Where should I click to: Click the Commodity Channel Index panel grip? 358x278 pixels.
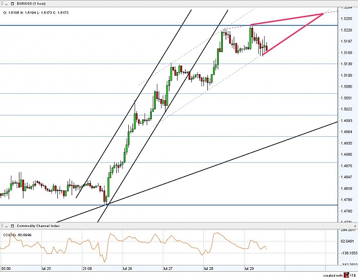2,226
